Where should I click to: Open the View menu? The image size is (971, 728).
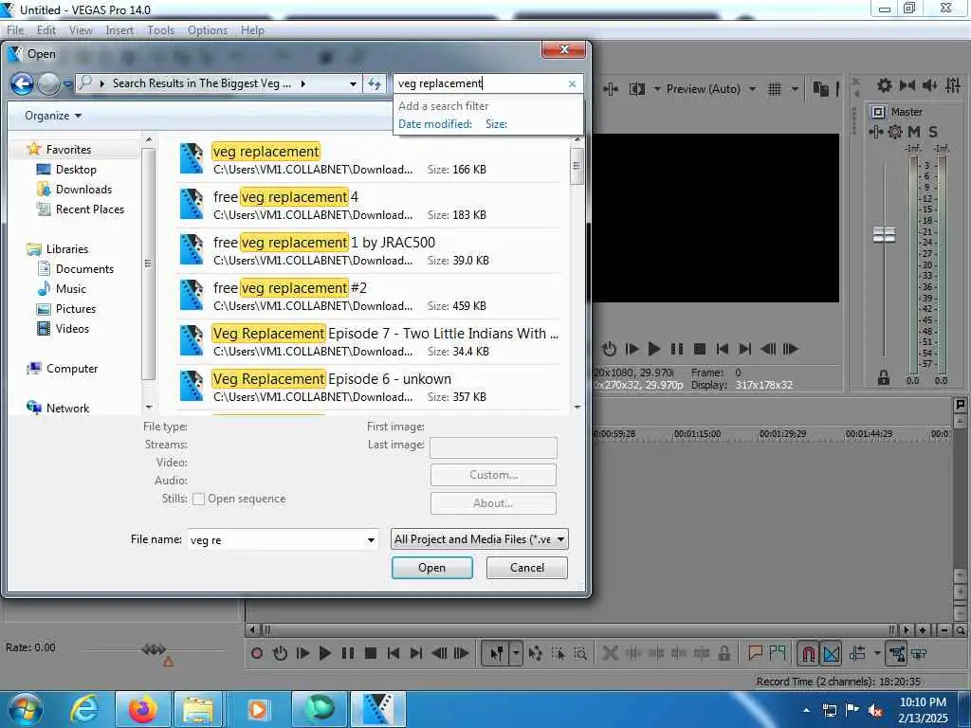81,30
